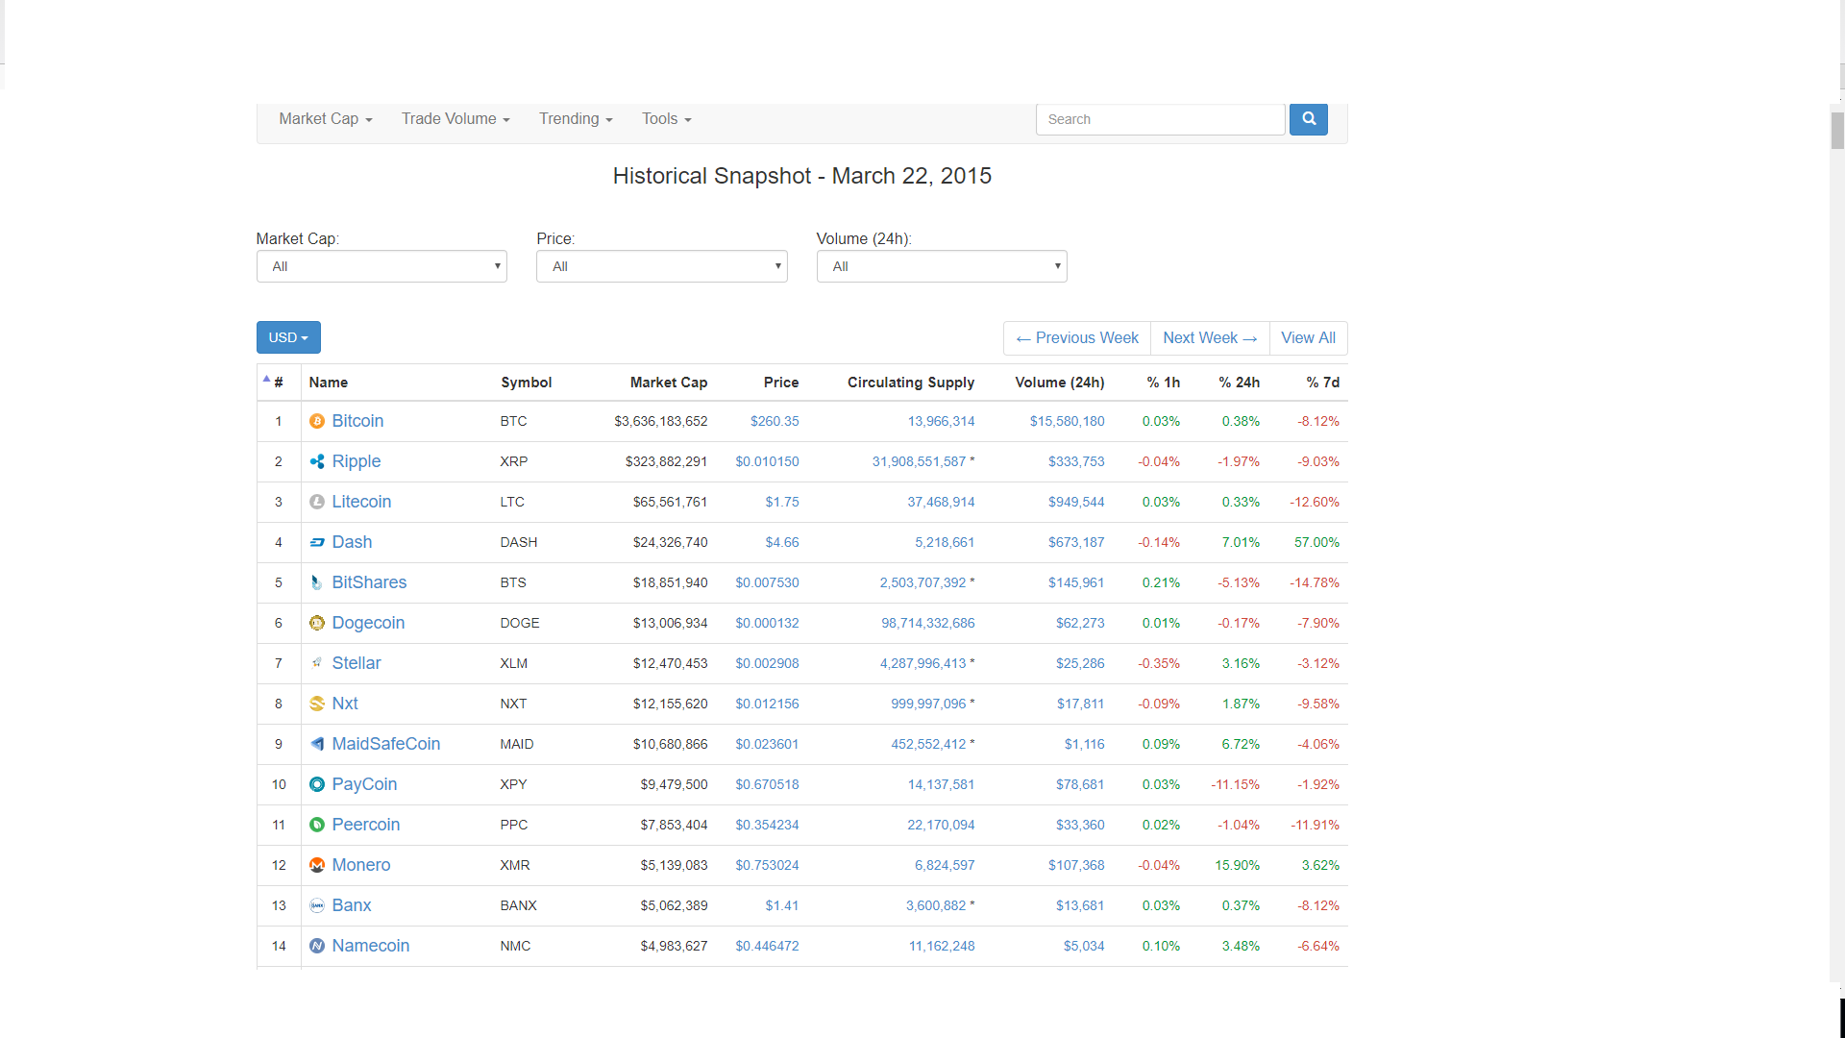Screen dimensions: 1845x1038
Task: Click the Banx logo icon
Action: coord(317,905)
